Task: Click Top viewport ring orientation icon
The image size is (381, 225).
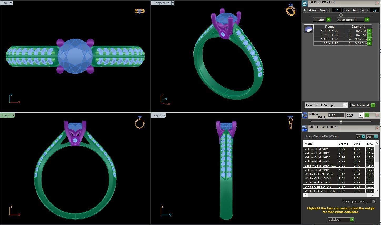Action: (x=139, y=11)
